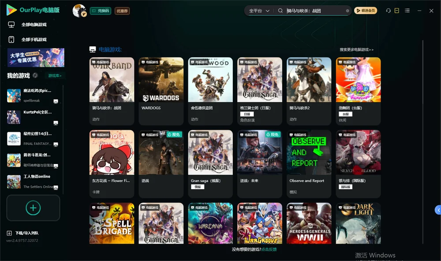Image resolution: width=441 pixels, height=261 pixels.
Task: Select 勇者斗恶龙 in my games list
Action: coord(33,160)
